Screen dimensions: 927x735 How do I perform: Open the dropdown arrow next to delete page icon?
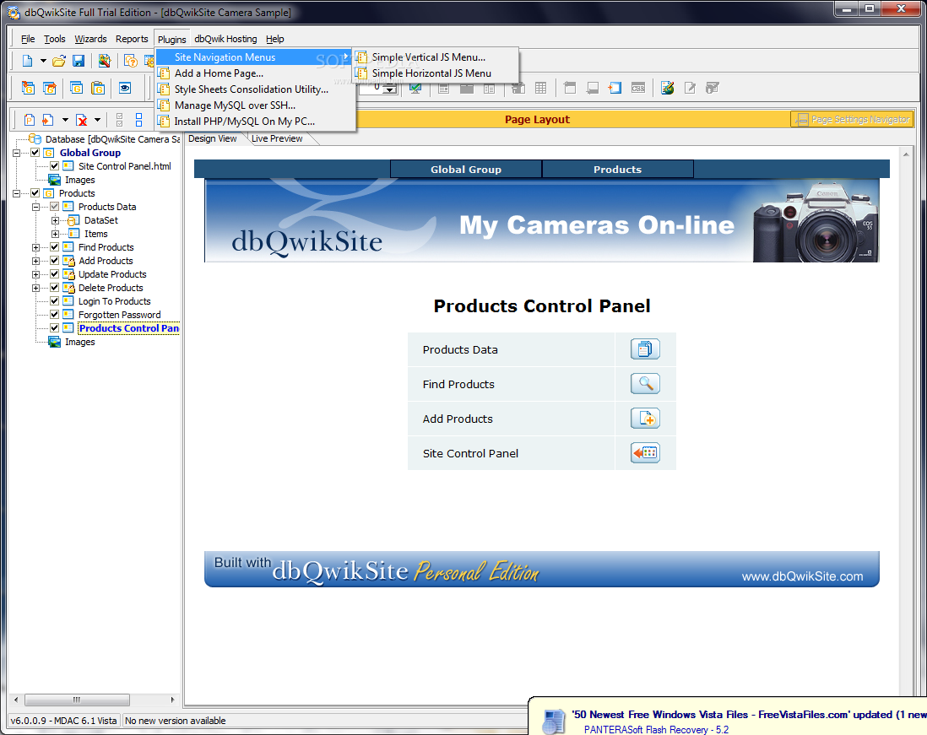97,120
